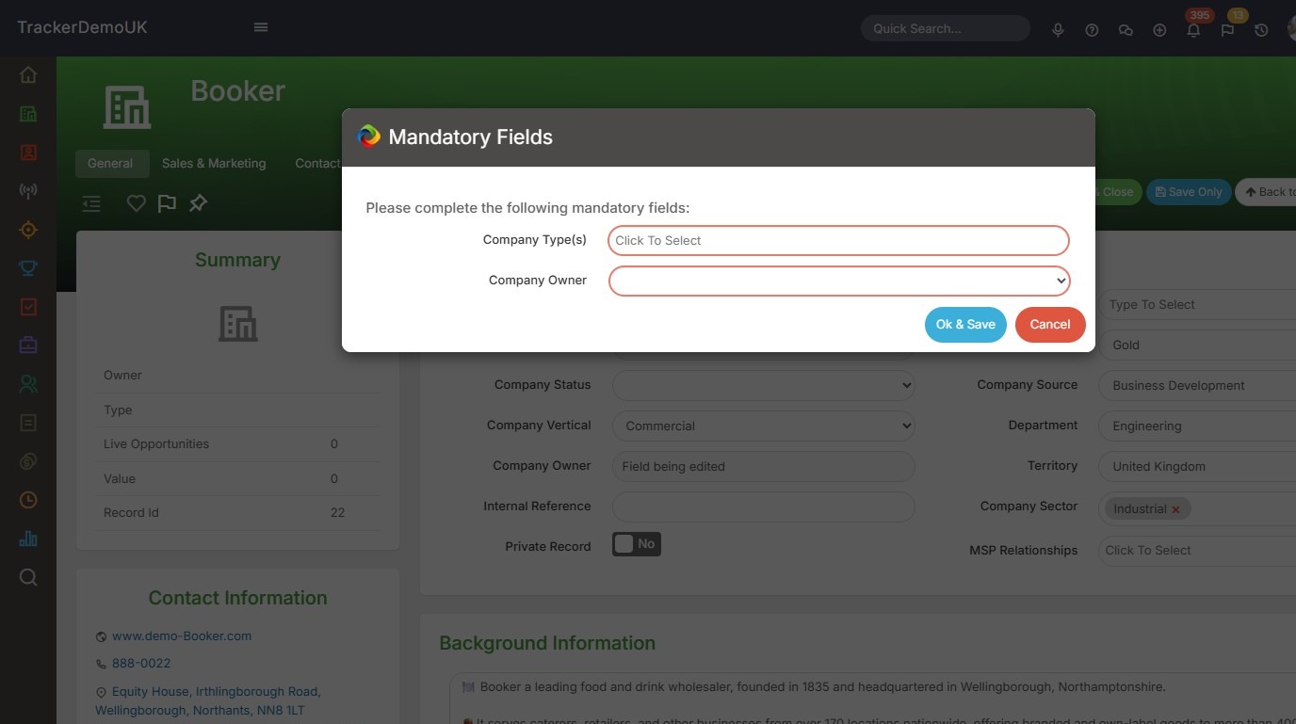Click the Internal Reference field
This screenshot has width=1296, height=724.
[764, 507]
